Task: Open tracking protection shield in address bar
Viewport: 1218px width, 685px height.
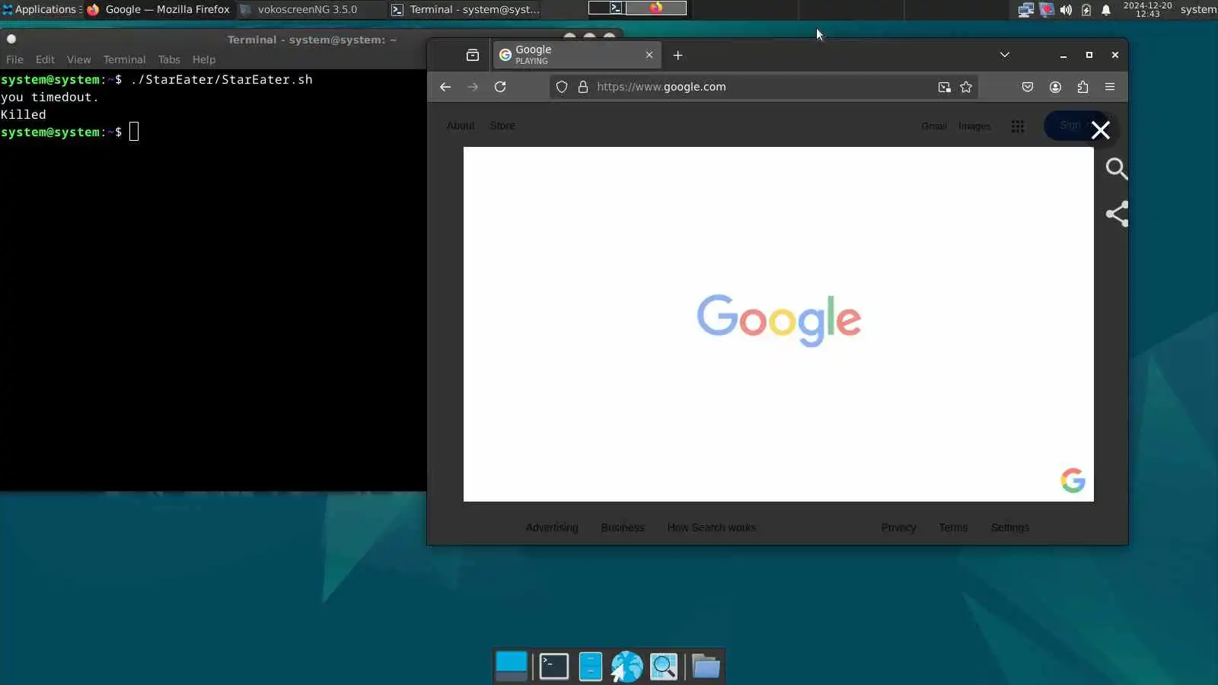Action: point(562,87)
